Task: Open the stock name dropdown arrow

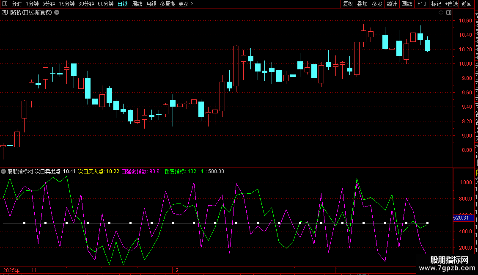Action: (57, 13)
